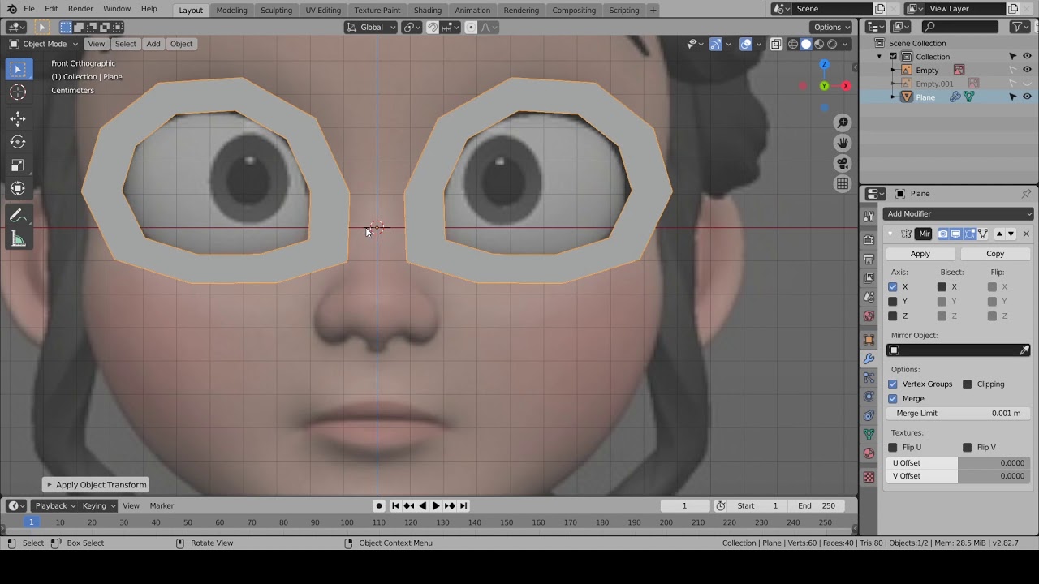Open the viewport Add menu
The width and height of the screenshot is (1039, 584).
(153, 44)
